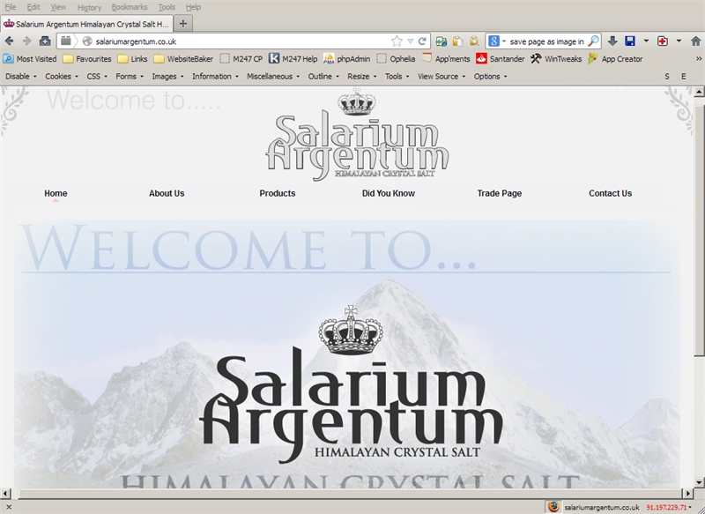This screenshot has height=514, width=705.
Task: Open the History menu
Action: point(89,7)
